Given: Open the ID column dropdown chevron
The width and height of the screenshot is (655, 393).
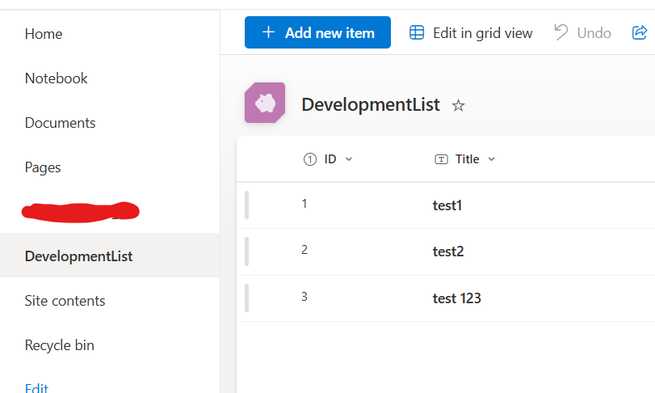Looking at the screenshot, I should [349, 159].
